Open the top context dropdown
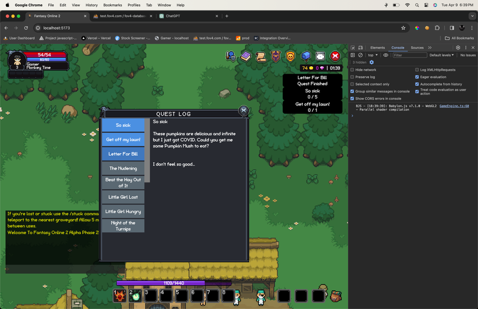 pyautogui.click(x=373, y=55)
